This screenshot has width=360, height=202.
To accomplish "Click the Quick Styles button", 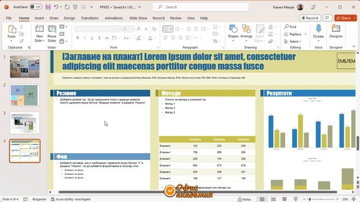I will click(x=260, y=34).
